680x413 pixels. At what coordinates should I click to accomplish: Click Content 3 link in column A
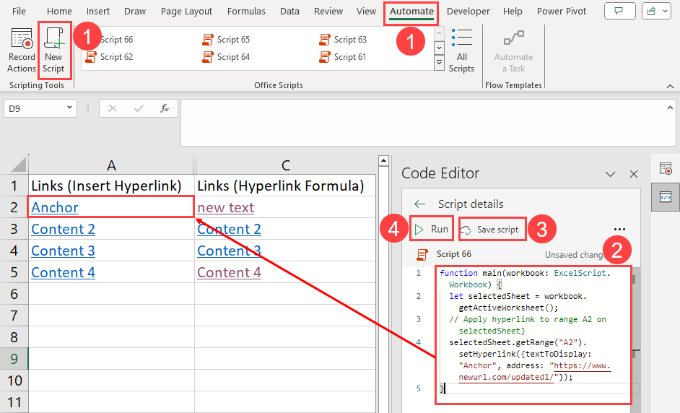coord(63,251)
